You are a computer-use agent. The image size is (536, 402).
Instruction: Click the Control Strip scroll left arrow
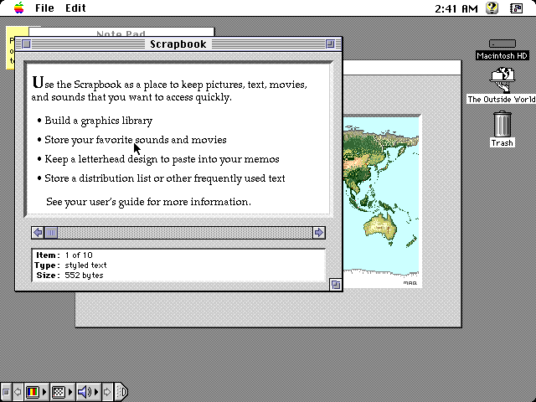point(18,392)
